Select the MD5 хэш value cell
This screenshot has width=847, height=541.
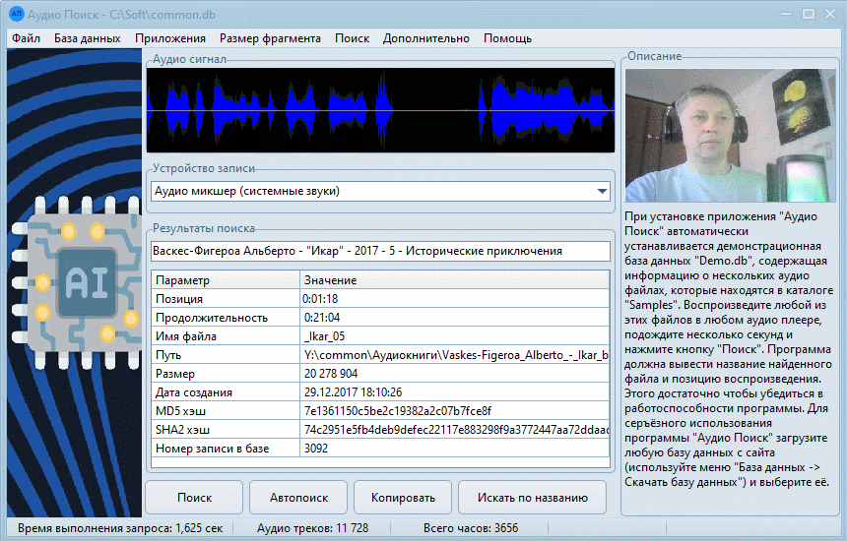coord(454,411)
